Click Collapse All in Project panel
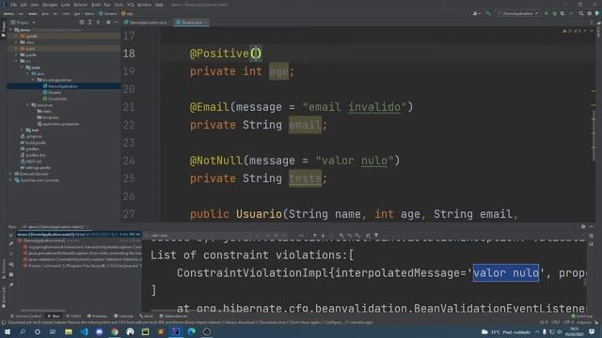602x338 pixels. [x=98, y=23]
